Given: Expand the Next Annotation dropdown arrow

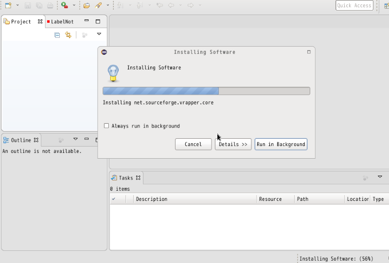Looking at the screenshot, I should coord(130,5).
